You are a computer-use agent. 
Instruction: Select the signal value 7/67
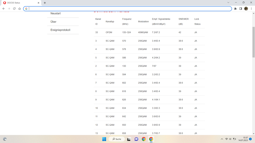pos(154,66)
